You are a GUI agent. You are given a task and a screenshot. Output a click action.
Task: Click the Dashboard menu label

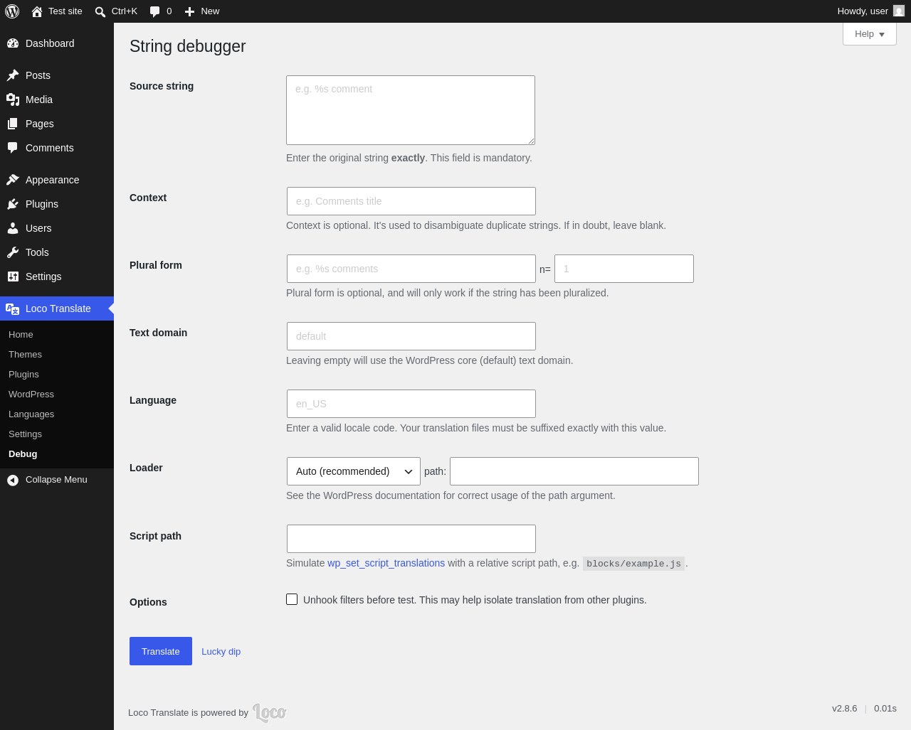50,43
